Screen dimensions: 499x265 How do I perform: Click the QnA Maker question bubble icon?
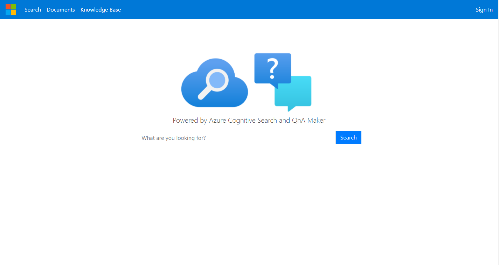pos(283,82)
